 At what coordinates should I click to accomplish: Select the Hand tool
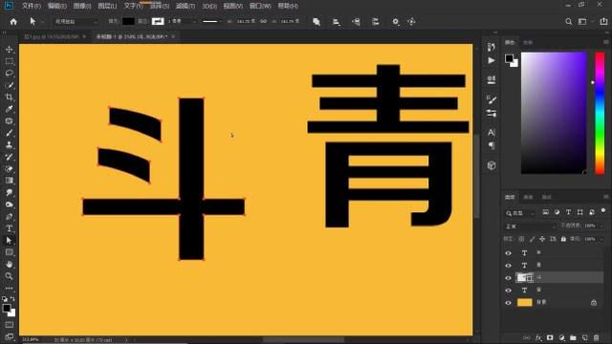[10, 264]
